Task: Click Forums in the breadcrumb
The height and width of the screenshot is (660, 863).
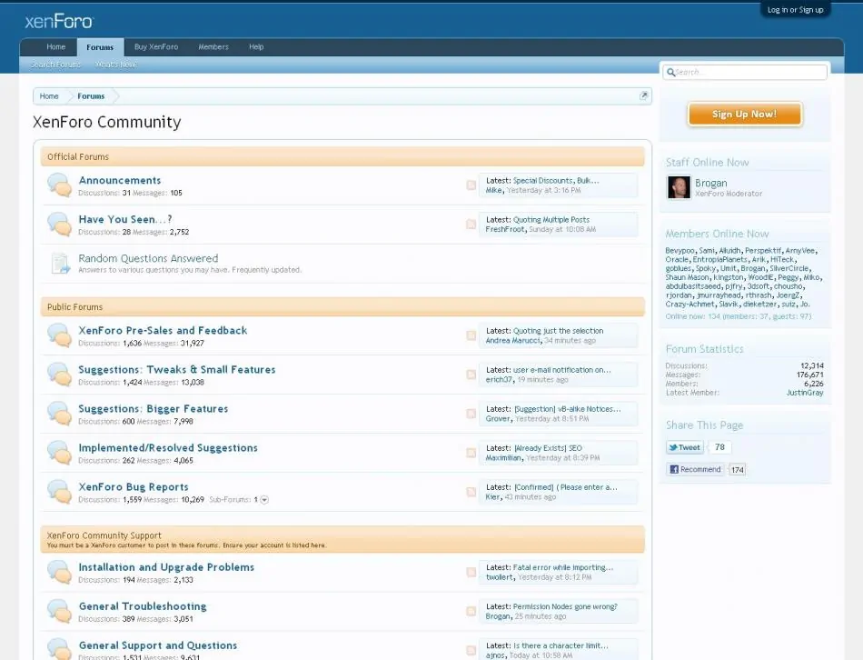Action: (91, 95)
